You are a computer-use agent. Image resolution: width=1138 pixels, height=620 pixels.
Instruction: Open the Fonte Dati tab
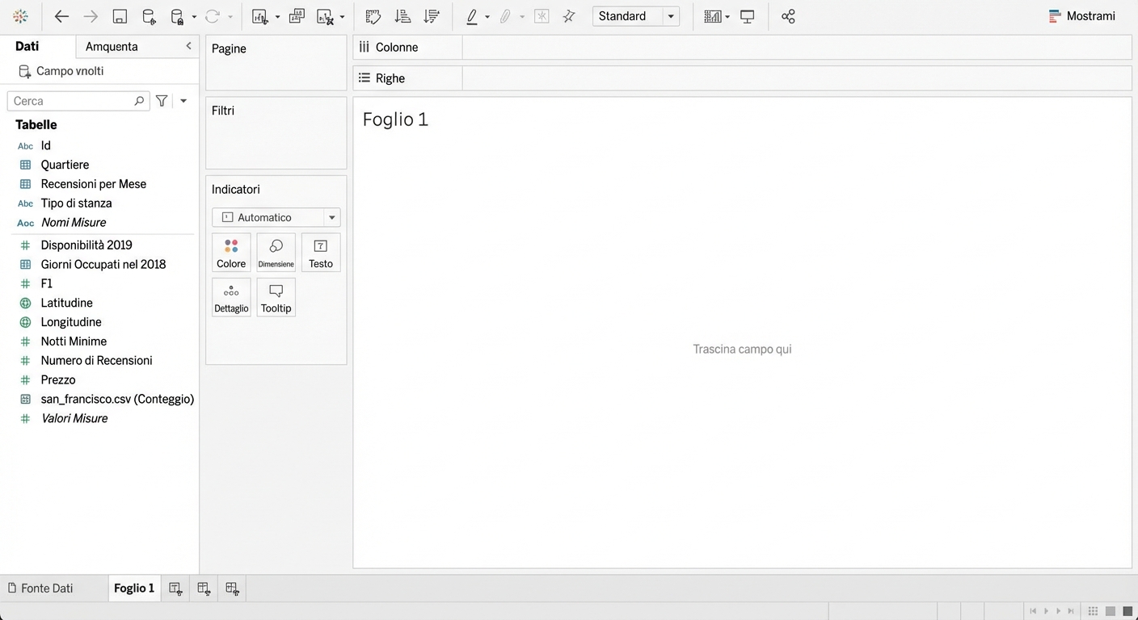click(x=47, y=589)
